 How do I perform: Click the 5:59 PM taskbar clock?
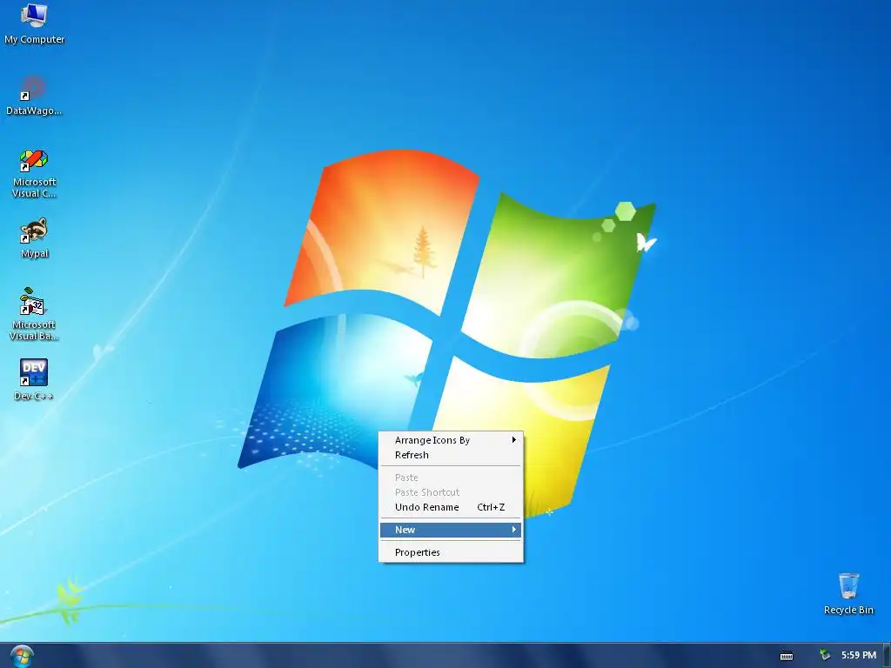(859, 655)
